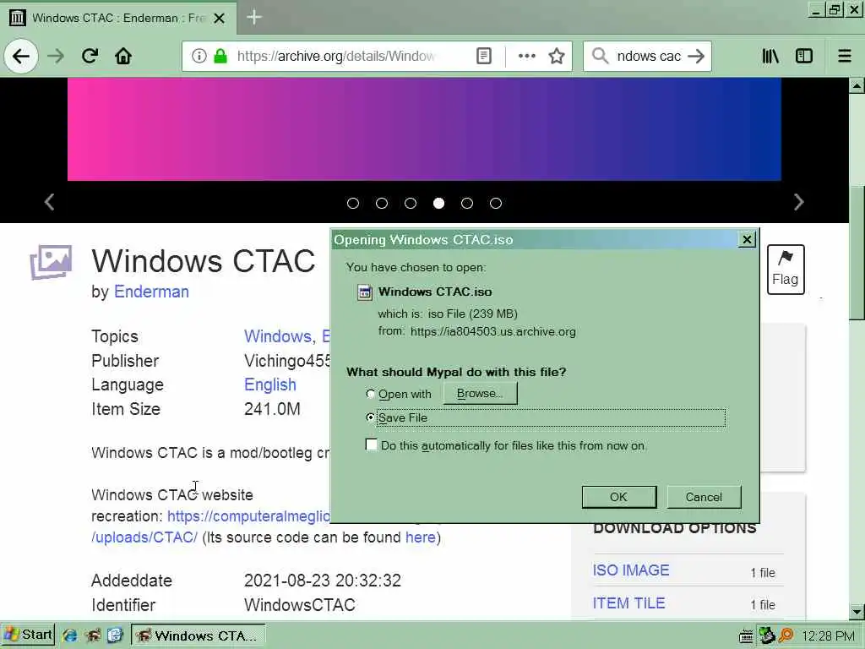Select fifth carousel dot

coord(467,203)
